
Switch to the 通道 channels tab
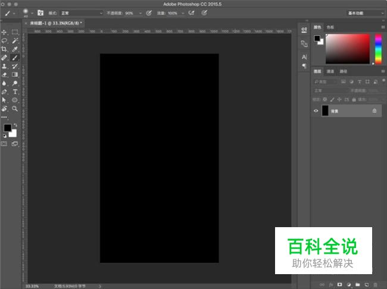(330, 71)
